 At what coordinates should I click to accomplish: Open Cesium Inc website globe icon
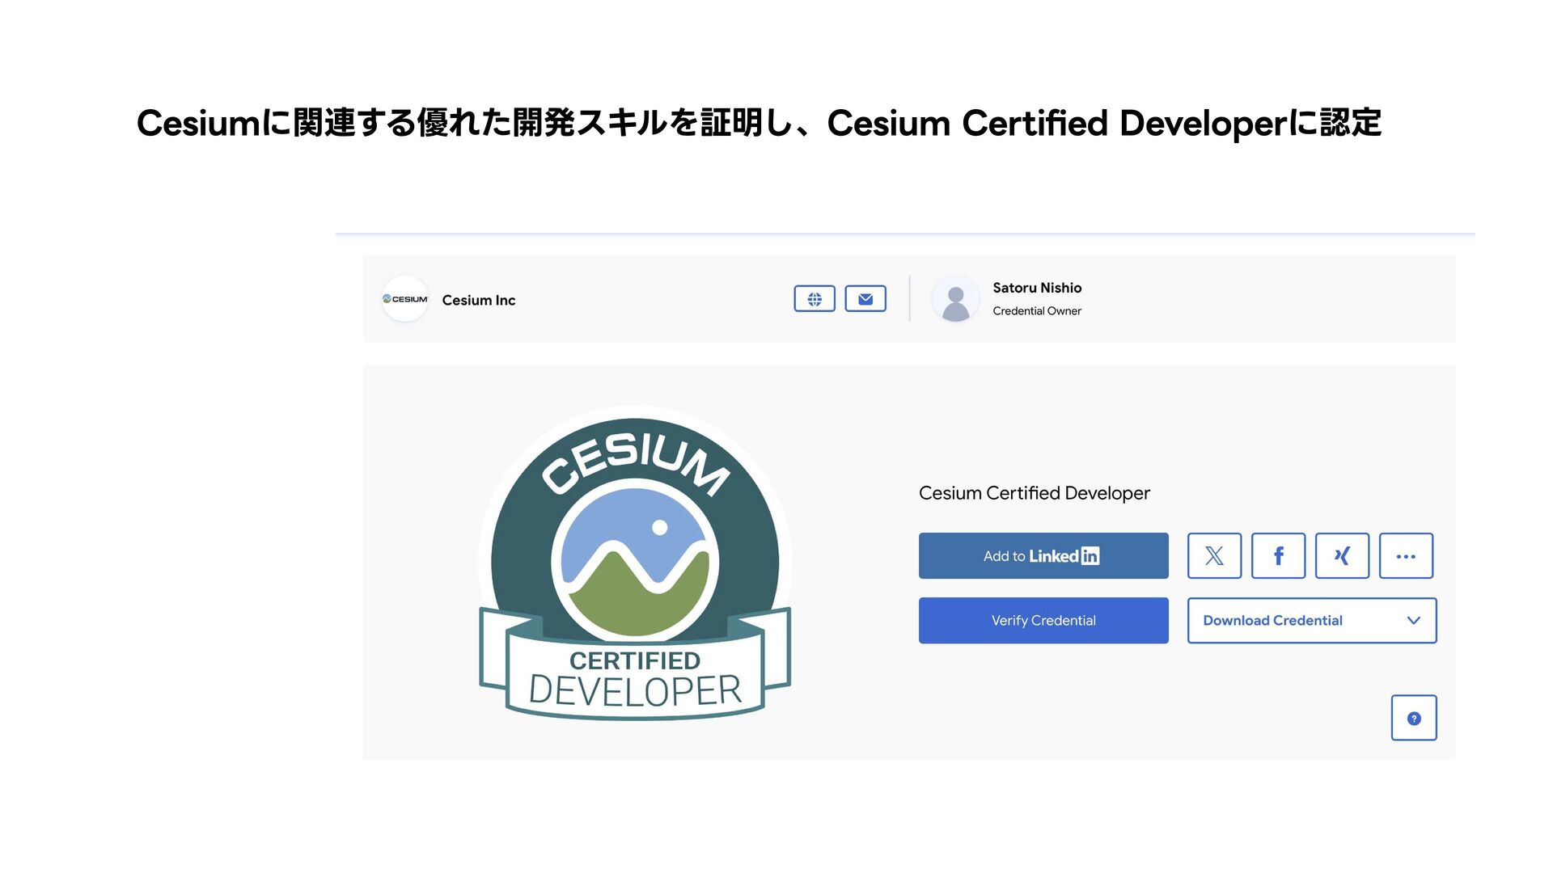click(815, 299)
